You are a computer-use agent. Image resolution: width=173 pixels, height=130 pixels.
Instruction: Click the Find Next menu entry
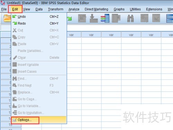coord(39,85)
